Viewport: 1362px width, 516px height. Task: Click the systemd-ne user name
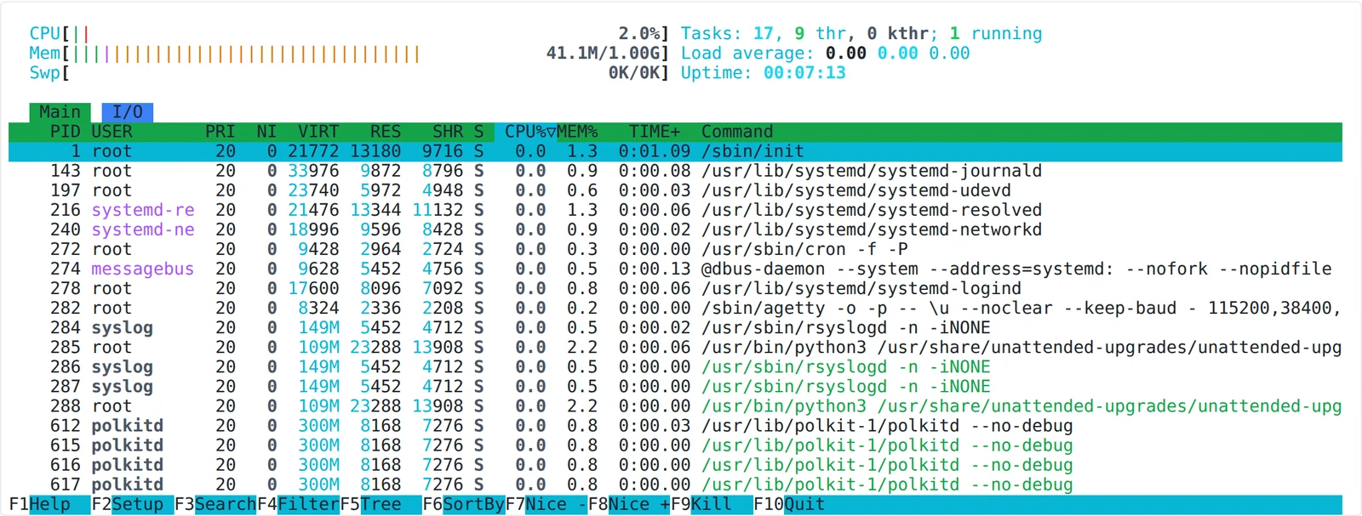coord(142,230)
